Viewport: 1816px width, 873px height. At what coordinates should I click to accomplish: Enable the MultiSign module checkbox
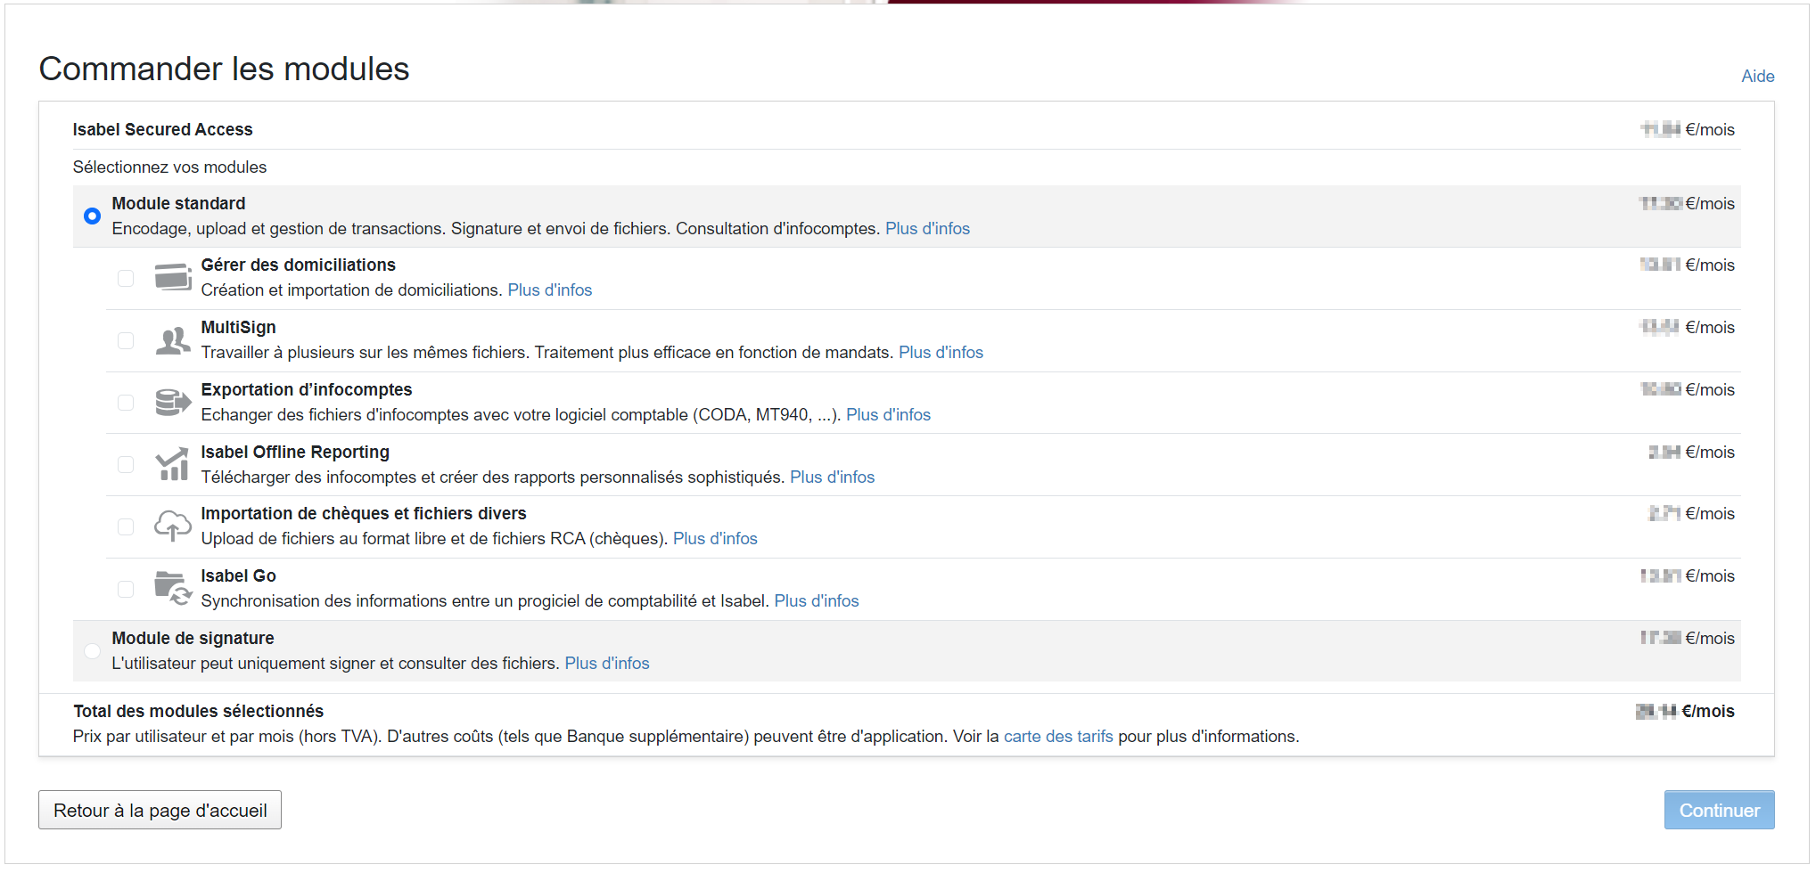coord(126,340)
